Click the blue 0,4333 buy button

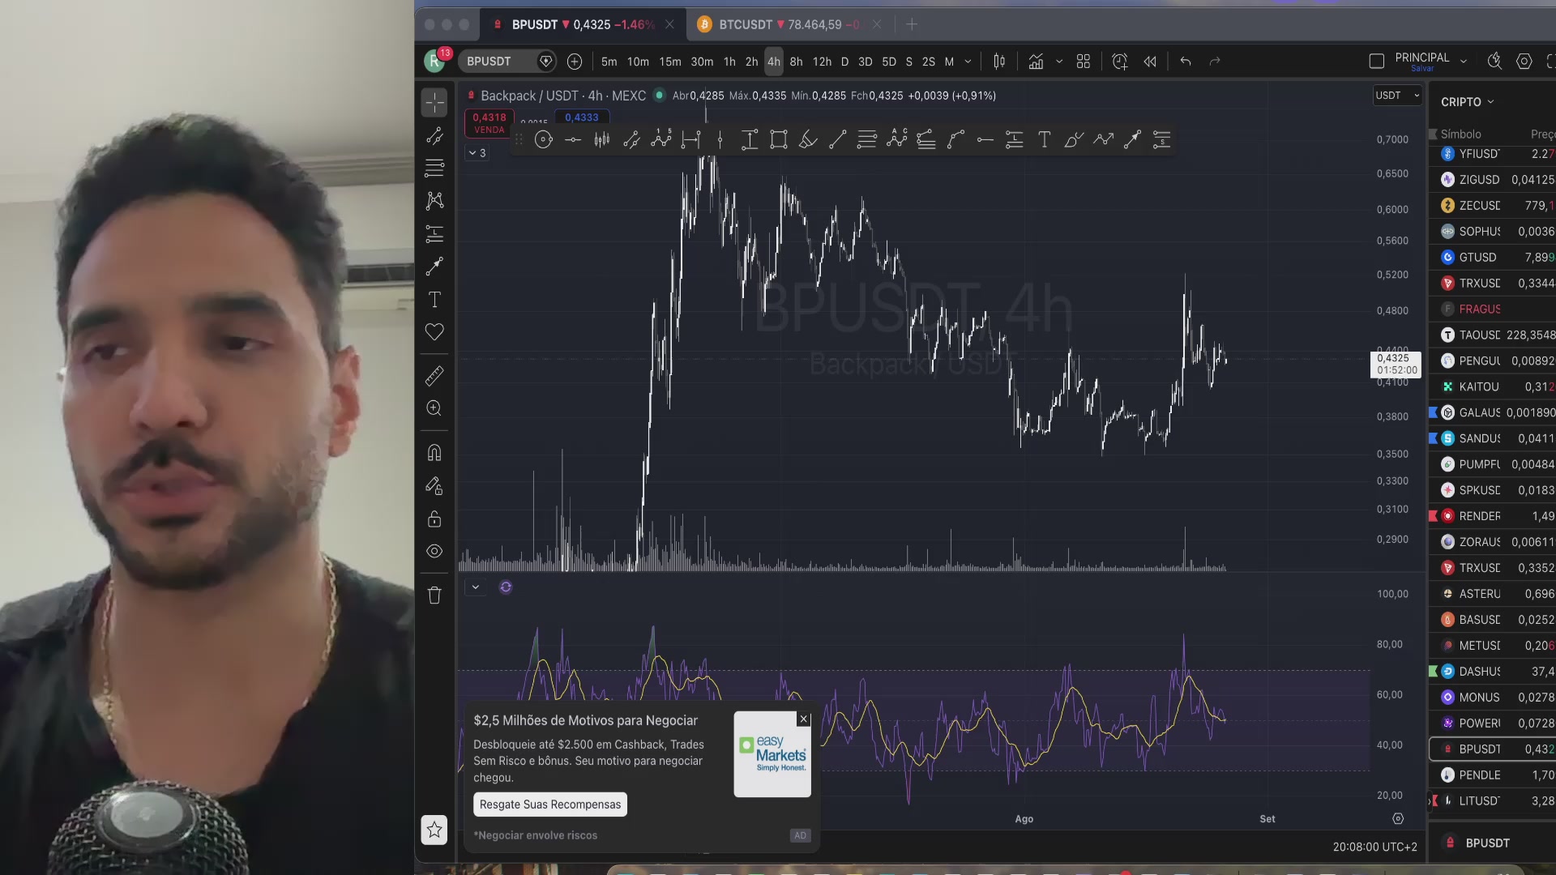[582, 117]
